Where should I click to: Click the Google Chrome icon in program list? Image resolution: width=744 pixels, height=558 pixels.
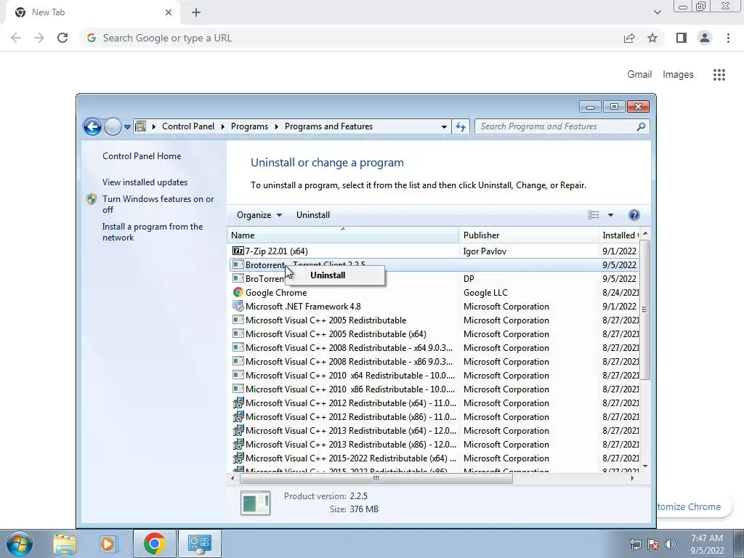coord(238,293)
